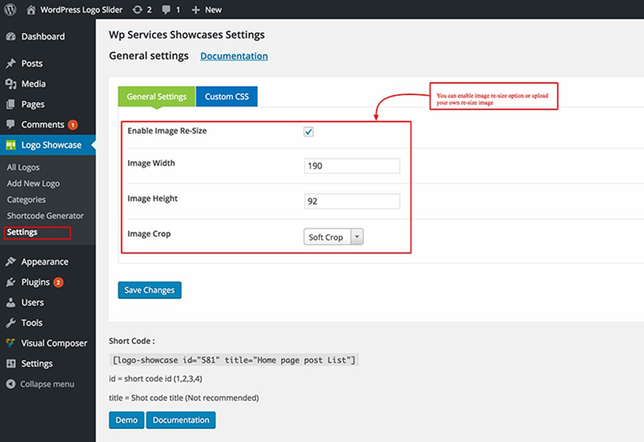Click the orange Comments count badge

point(73,125)
